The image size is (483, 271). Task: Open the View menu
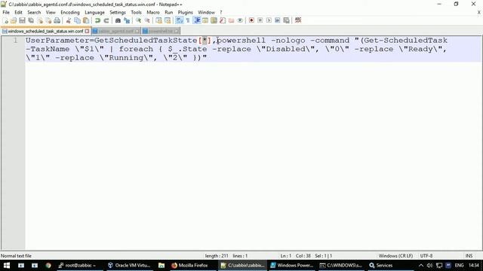51,12
